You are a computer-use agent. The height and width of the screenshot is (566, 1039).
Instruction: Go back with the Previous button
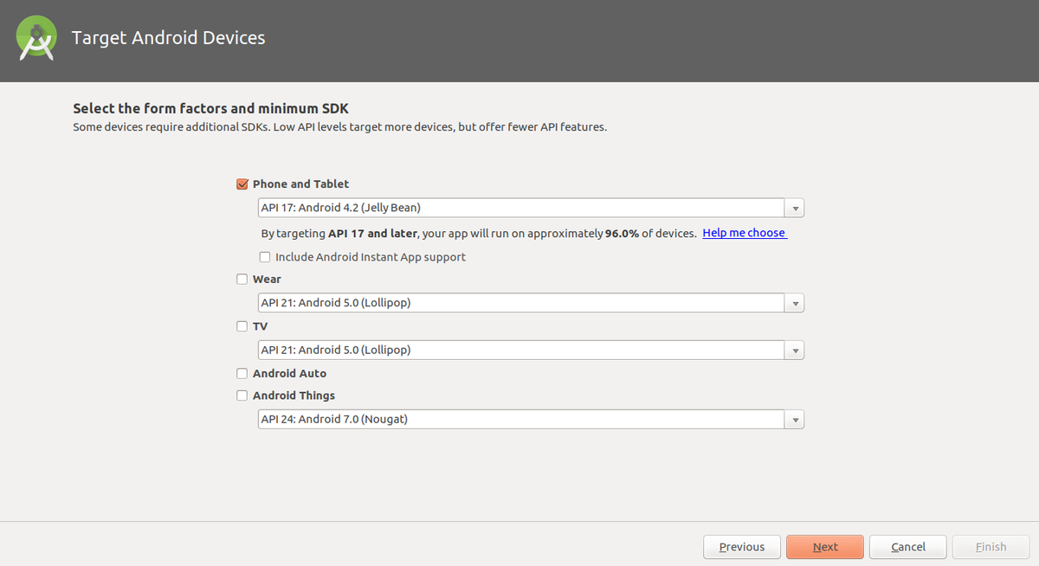click(x=742, y=547)
